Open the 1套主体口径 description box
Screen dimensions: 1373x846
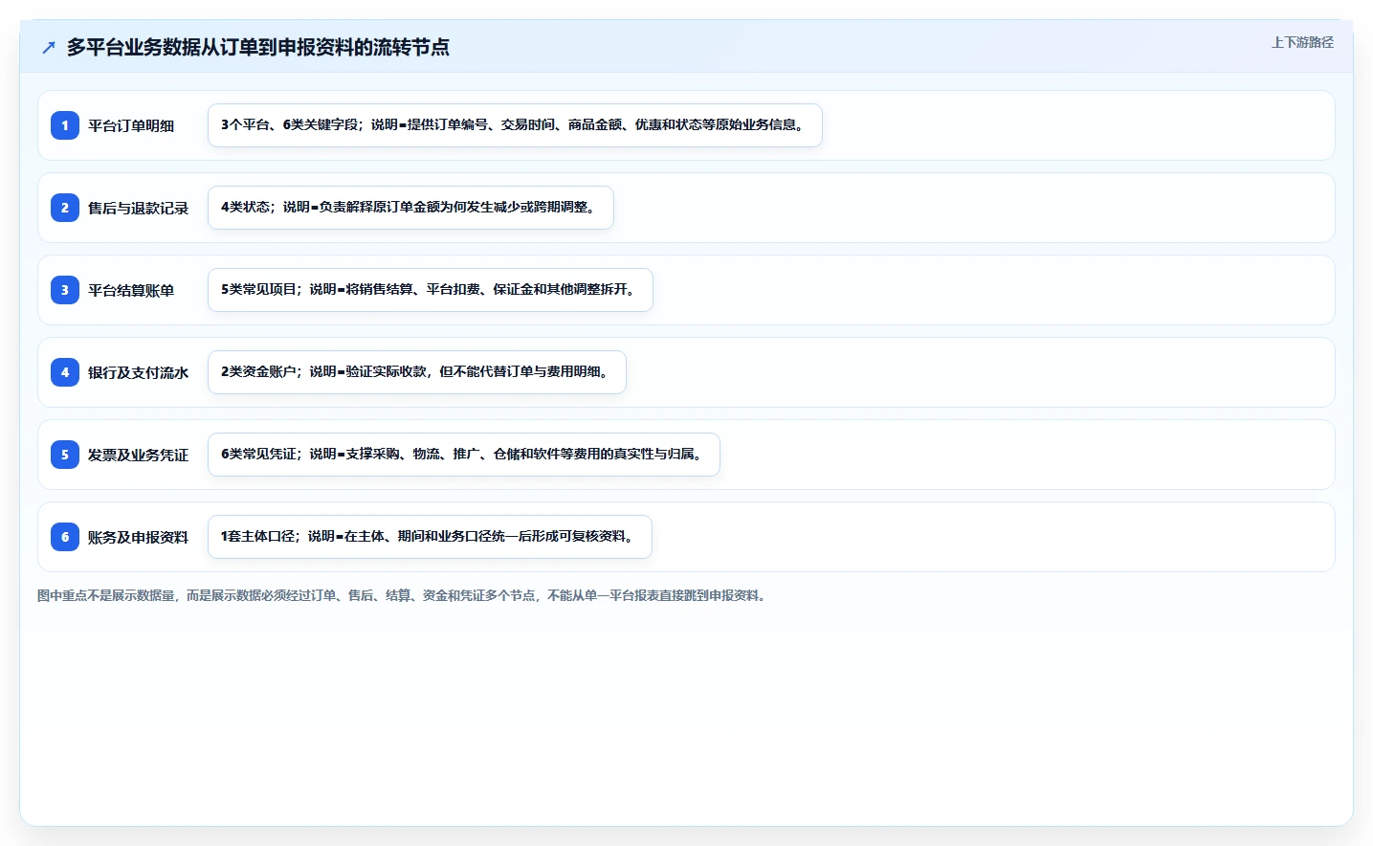coord(430,537)
